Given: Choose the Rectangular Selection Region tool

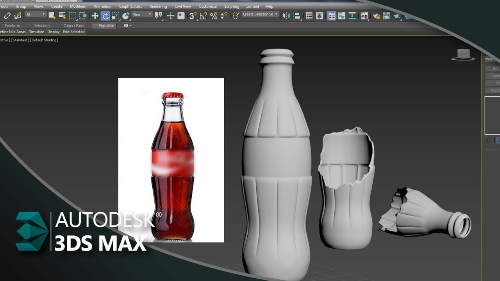Looking at the screenshot, I should tap(73, 16).
